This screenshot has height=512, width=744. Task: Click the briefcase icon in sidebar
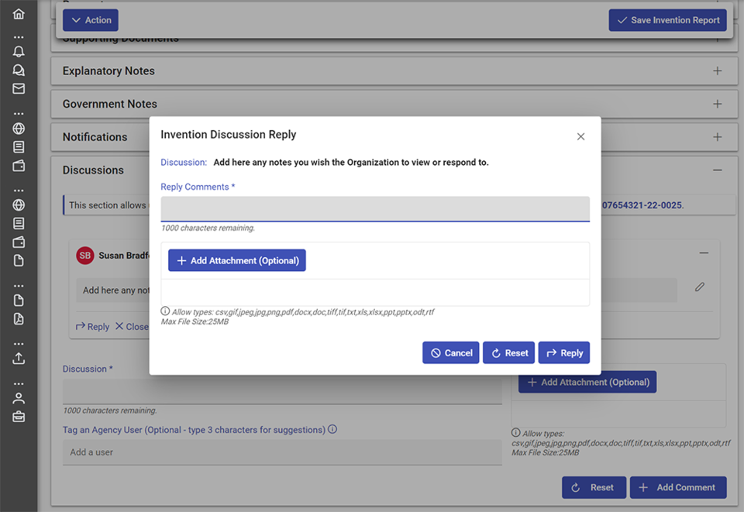click(19, 417)
